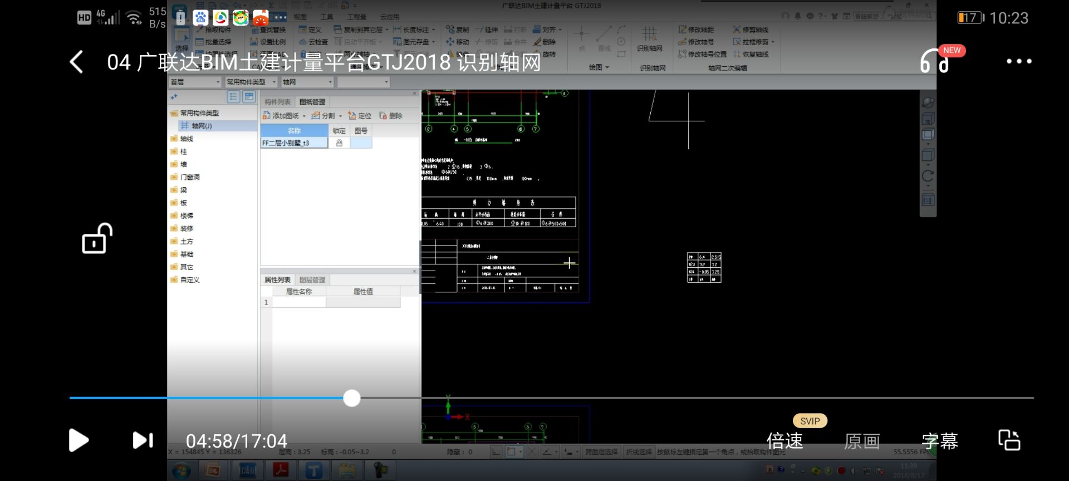Click the 复制 copy tool
Screen dimensions: 1069x481
(x=457, y=30)
